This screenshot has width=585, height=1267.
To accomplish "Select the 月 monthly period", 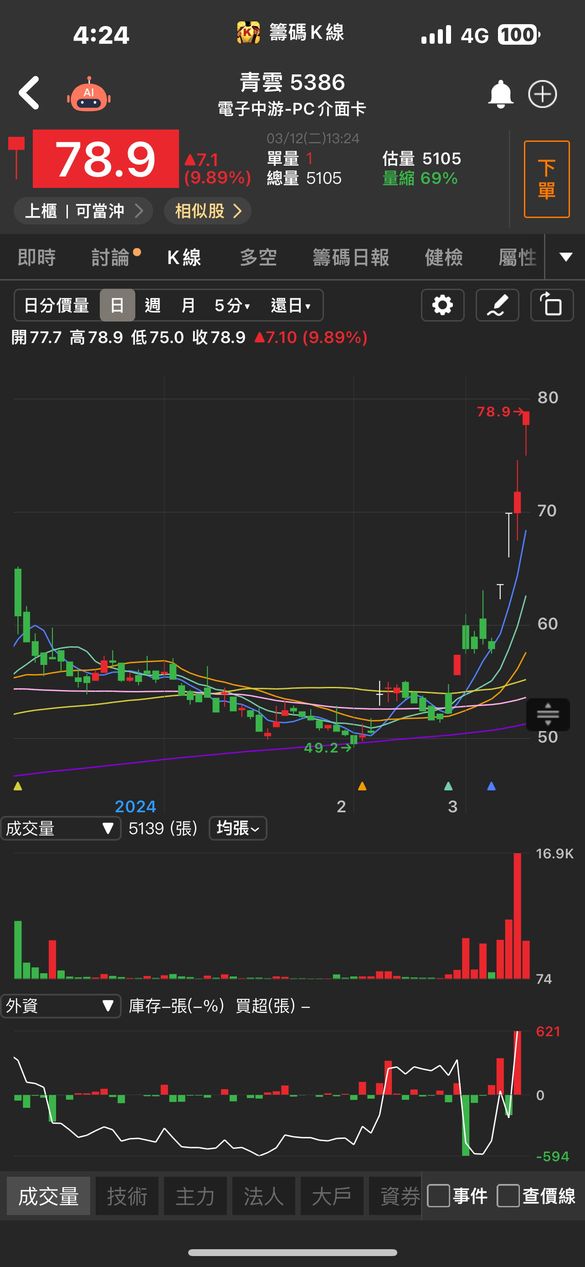I will coord(188,306).
